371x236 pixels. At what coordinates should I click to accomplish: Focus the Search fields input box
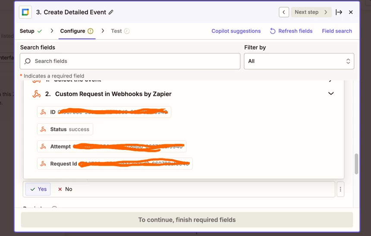pyautogui.click(x=130, y=61)
